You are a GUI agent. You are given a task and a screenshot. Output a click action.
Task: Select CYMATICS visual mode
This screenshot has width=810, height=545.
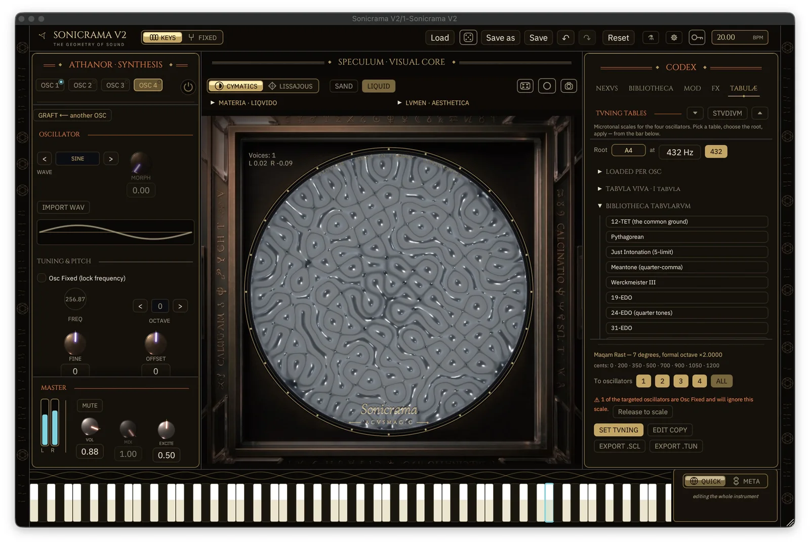click(x=236, y=86)
